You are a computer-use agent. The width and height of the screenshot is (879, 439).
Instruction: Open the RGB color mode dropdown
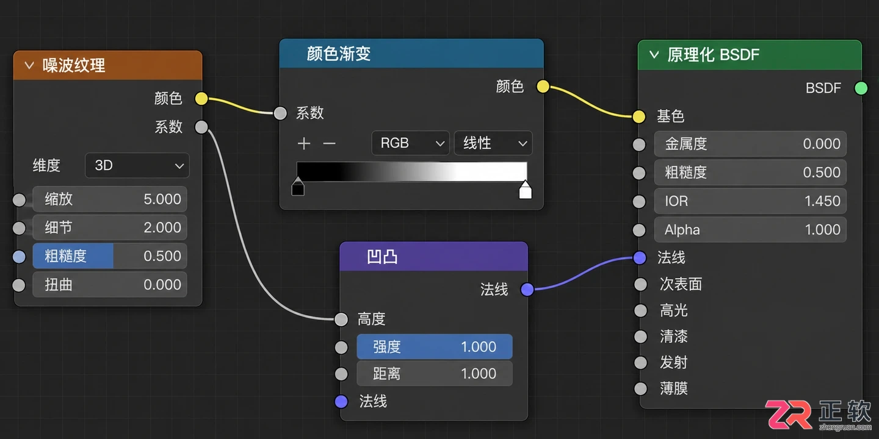(410, 143)
